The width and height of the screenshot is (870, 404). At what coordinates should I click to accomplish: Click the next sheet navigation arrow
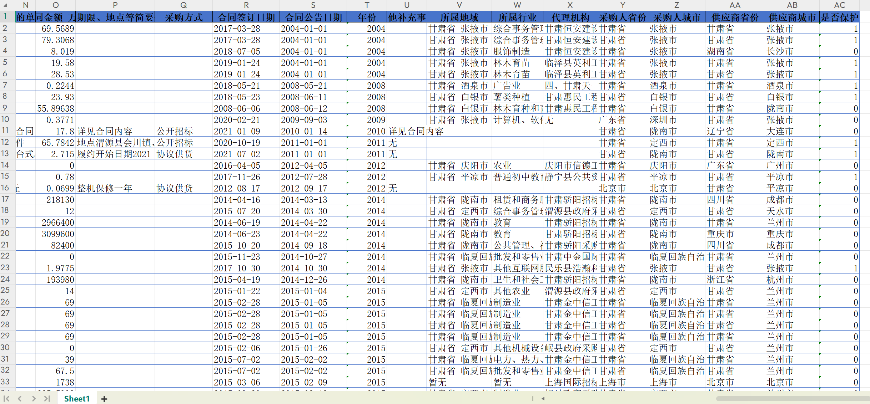pos(34,399)
